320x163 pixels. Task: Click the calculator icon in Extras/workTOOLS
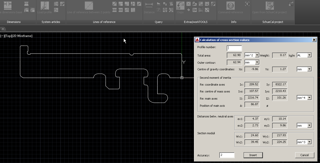201,10
